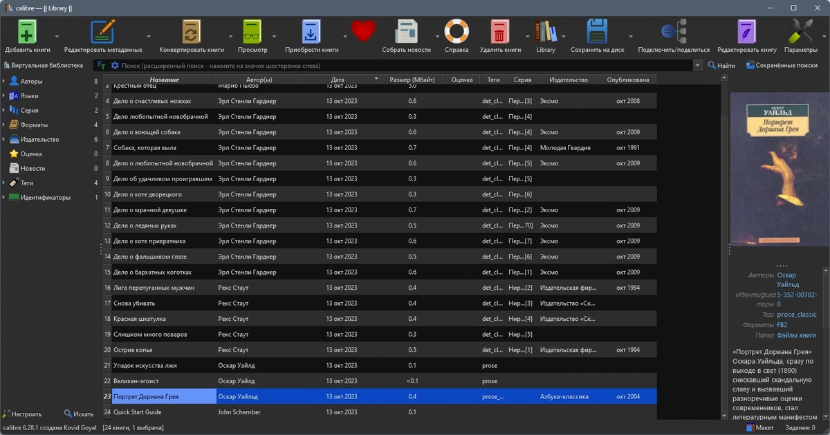Open dropdown arrow next to Конвертировать книги
Screen dimensions: 830x435
(230, 36)
